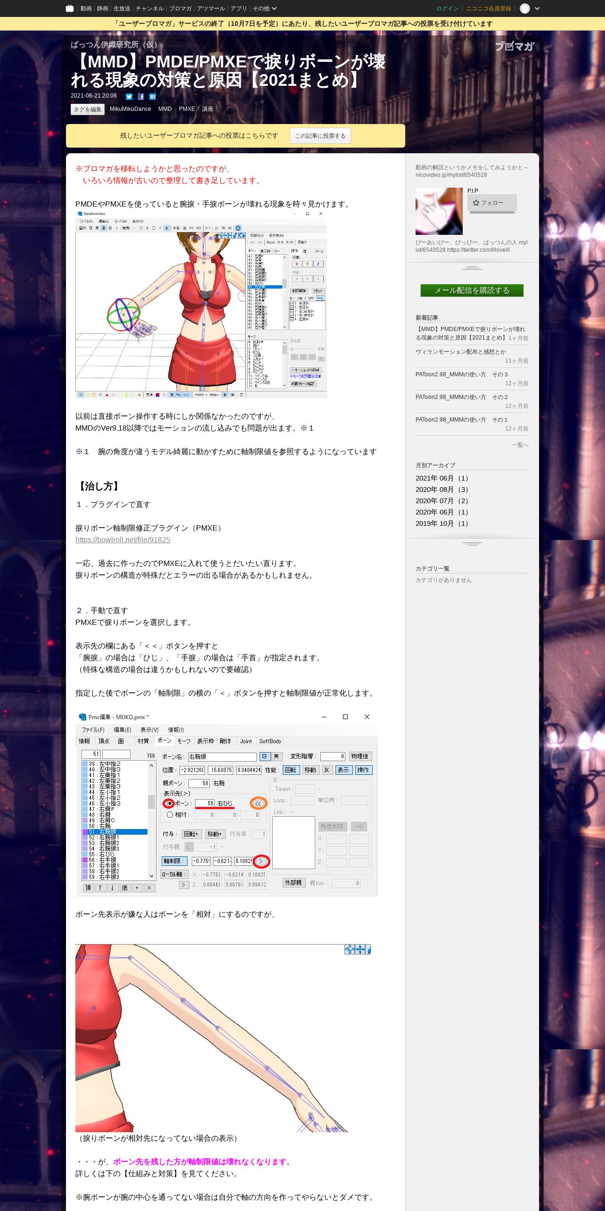The height and width of the screenshot is (1211, 605).
Task: Open recent article PAToon2.98_MMMの使い方 その３
Action: tap(462, 374)
